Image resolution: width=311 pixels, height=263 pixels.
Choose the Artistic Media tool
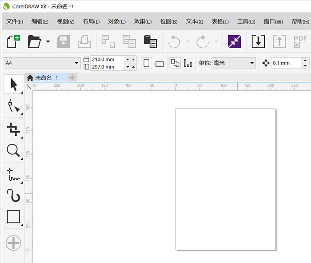pyautogui.click(x=13, y=195)
